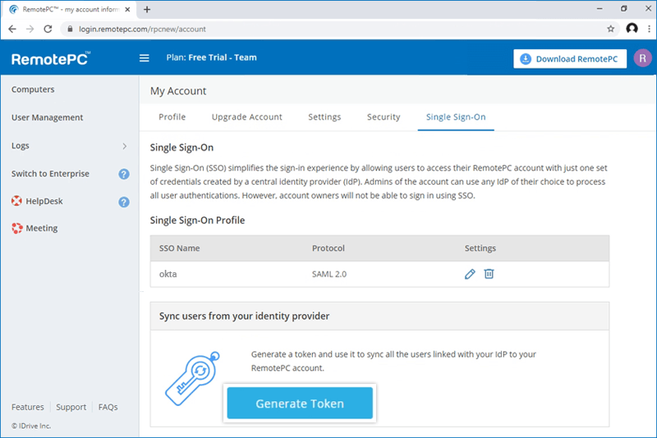Delete the okta SSO profile trash icon

(x=489, y=274)
